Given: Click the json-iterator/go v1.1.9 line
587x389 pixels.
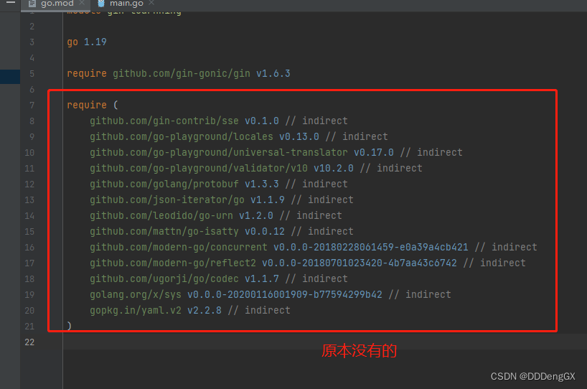Looking at the screenshot, I should point(222,200).
